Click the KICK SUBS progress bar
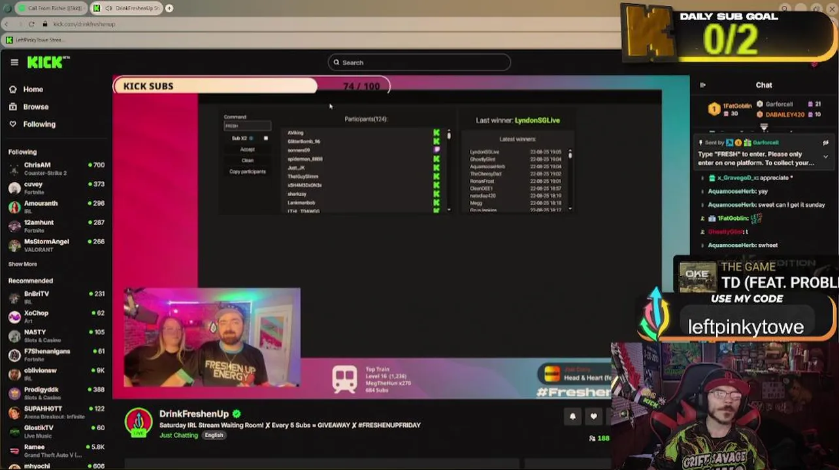This screenshot has height=470, width=839. pyautogui.click(x=252, y=86)
